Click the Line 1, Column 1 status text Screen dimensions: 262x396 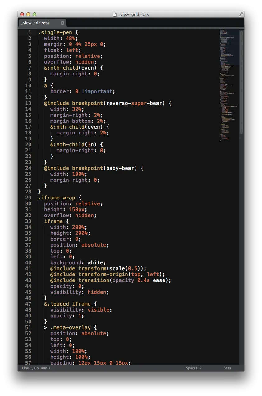click(x=36, y=368)
